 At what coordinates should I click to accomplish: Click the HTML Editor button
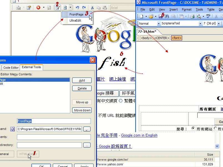[x=28, y=154]
